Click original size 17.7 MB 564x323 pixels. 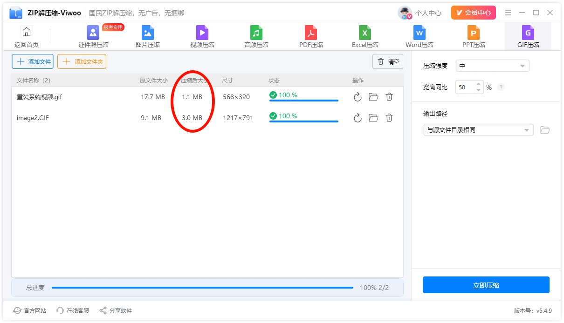pyautogui.click(x=153, y=97)
